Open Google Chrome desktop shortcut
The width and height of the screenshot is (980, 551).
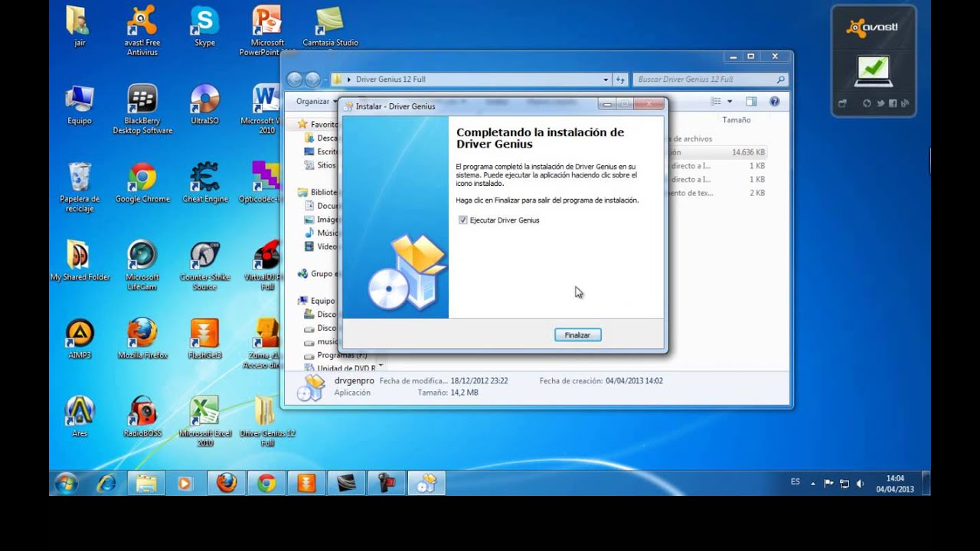(x=142, y=183)
